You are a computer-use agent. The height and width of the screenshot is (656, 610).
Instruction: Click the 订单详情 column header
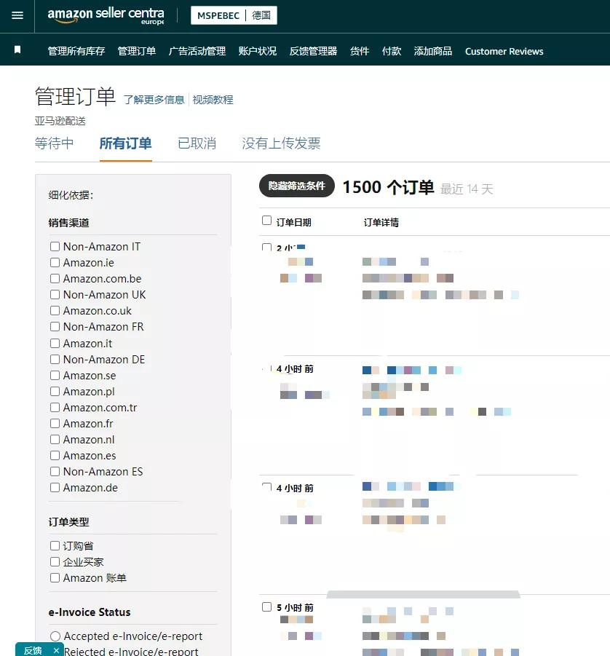point(381,222)
